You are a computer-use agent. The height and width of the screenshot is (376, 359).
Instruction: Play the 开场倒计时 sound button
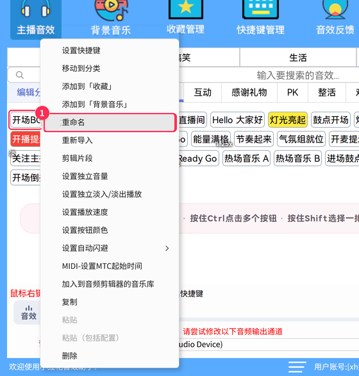[x=26, y=178]
